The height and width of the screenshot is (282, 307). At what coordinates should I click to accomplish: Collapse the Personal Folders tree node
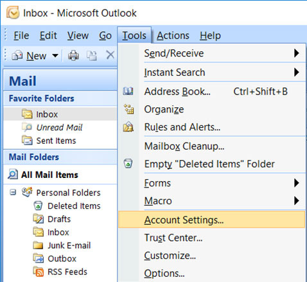pyautogui.click(x=13, y=192)
